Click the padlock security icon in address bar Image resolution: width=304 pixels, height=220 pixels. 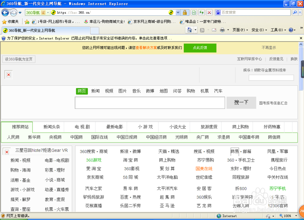185,12
